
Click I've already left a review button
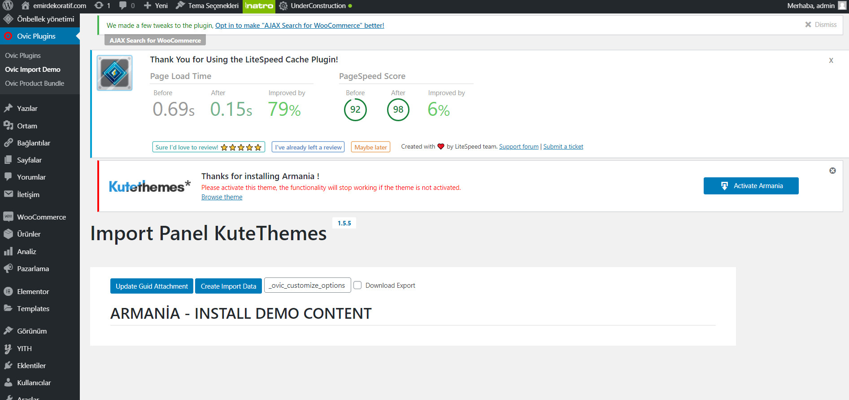point(308,147)
